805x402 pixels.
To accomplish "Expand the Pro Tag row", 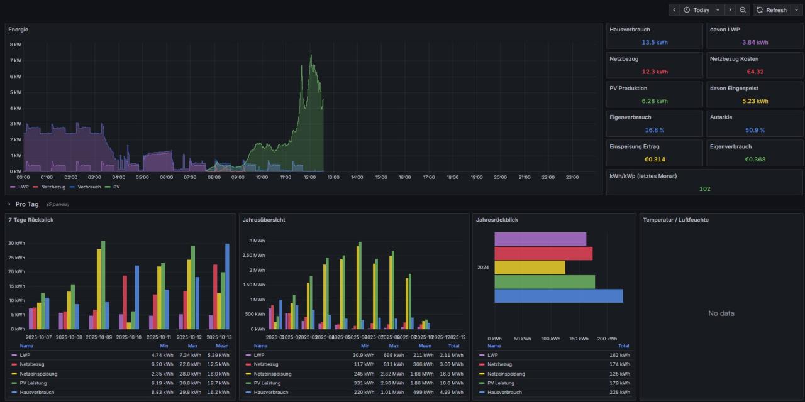I will pyautogui.click(x=9, y=204).
